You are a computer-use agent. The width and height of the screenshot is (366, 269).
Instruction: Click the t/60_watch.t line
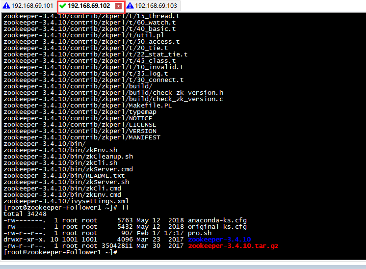pos(90,23)
